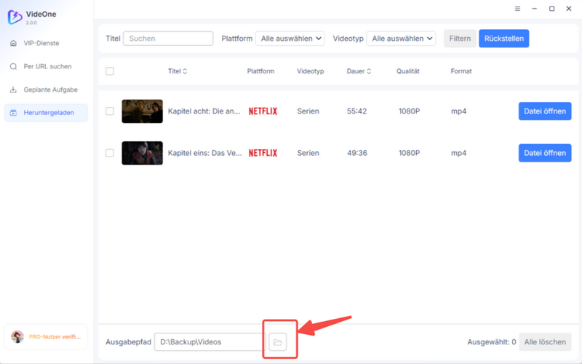Image resolution: width=582 pixels, height=364 pixels.
Task: Click the Kapitel eins video thumbnail
Action: [142, 153]
